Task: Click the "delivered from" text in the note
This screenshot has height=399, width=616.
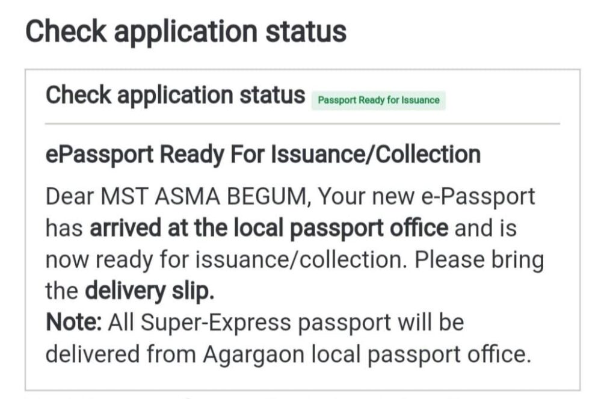Action: click(120, 354)
